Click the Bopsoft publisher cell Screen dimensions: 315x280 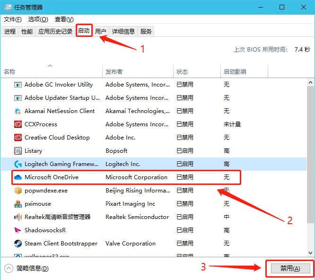116,151
